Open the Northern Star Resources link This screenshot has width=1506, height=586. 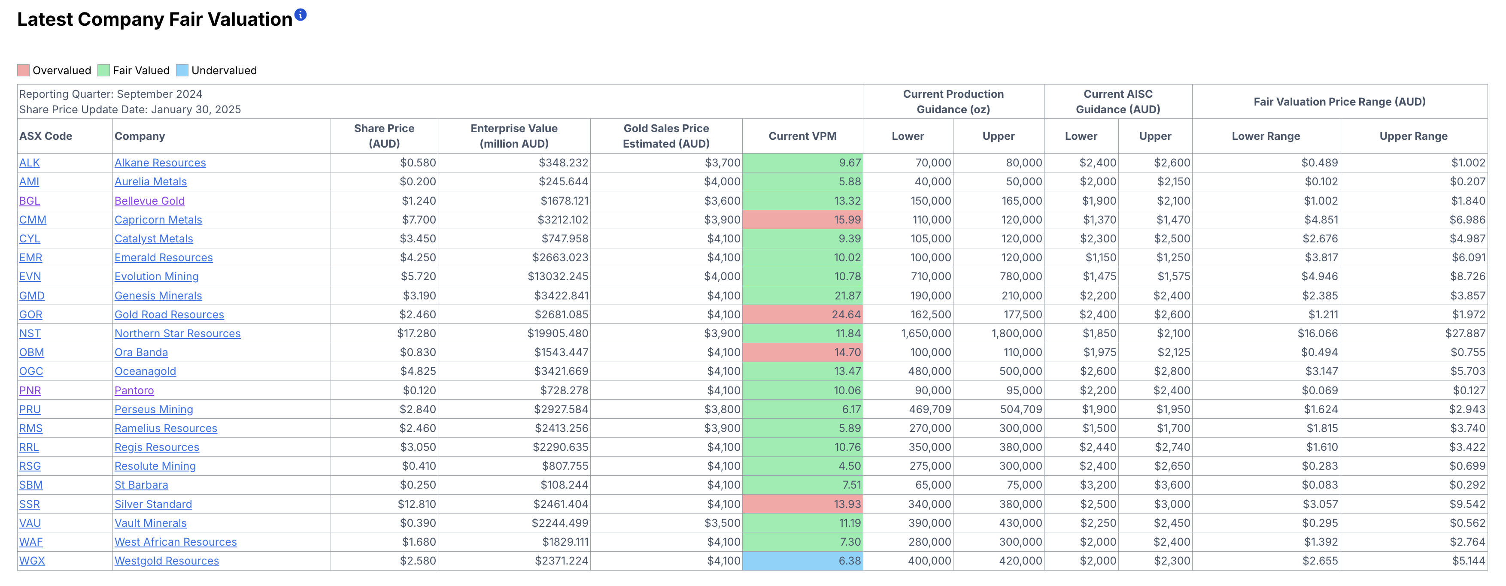coord(178,334)
